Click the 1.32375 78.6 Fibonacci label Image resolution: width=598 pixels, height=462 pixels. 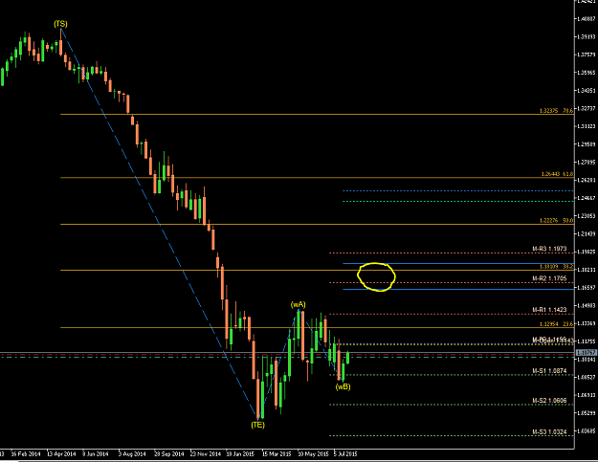(x=556, y=111)
